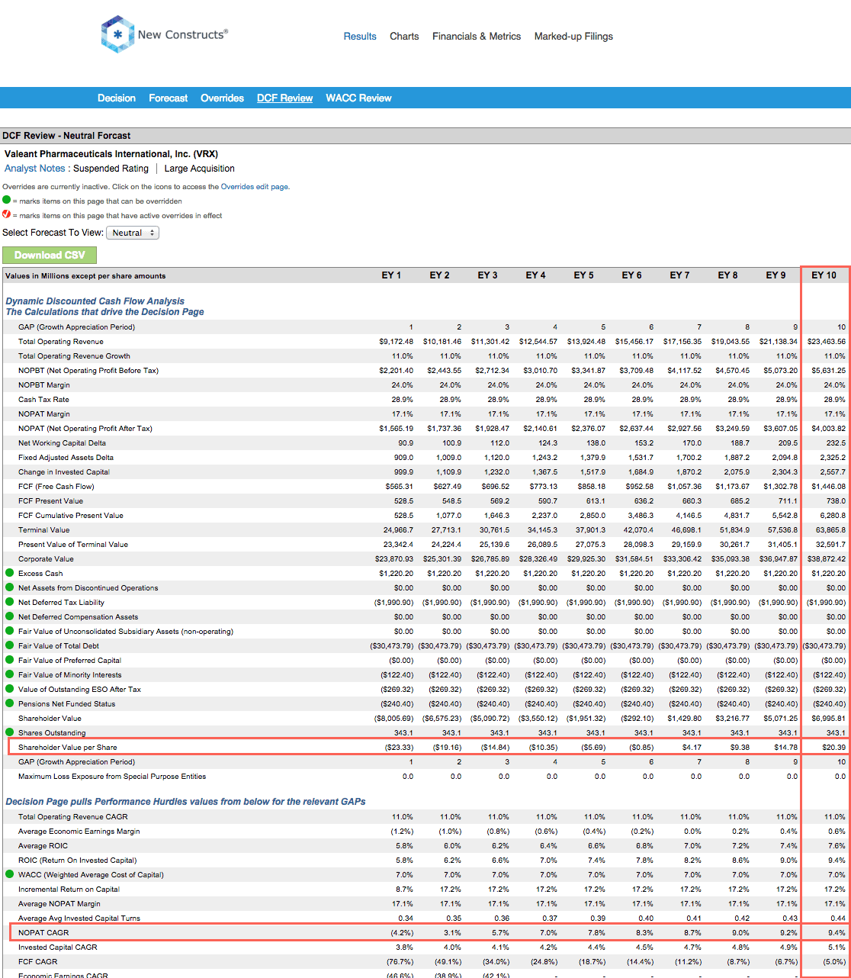Click the NOPBT Margin row label

tap(44, 384)
